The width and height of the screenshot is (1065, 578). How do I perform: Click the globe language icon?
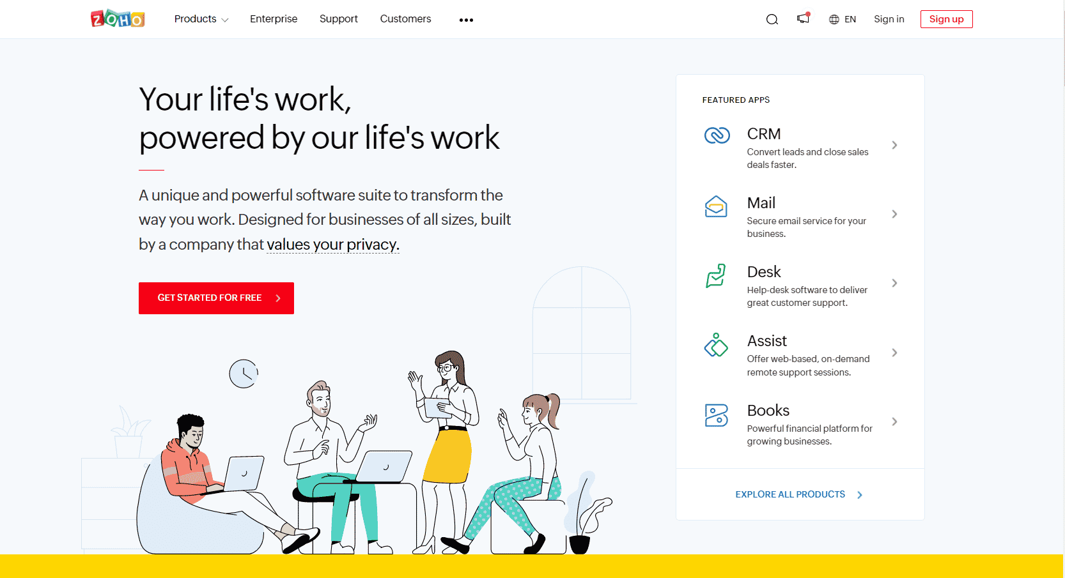834,19
